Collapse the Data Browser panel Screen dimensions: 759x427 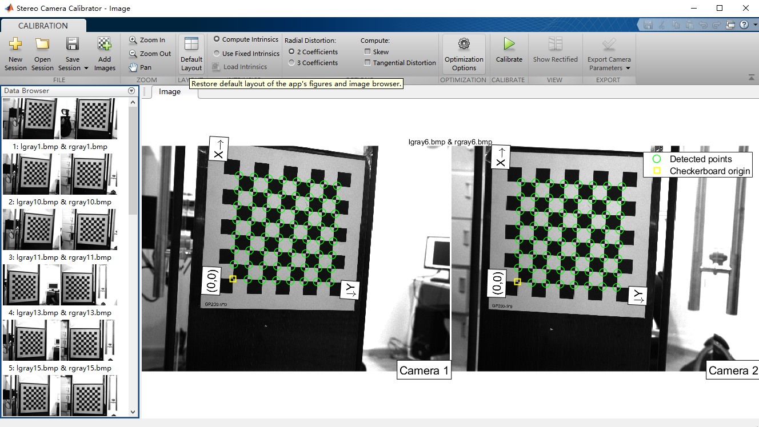pyautogui.click(x=131, y=91)
